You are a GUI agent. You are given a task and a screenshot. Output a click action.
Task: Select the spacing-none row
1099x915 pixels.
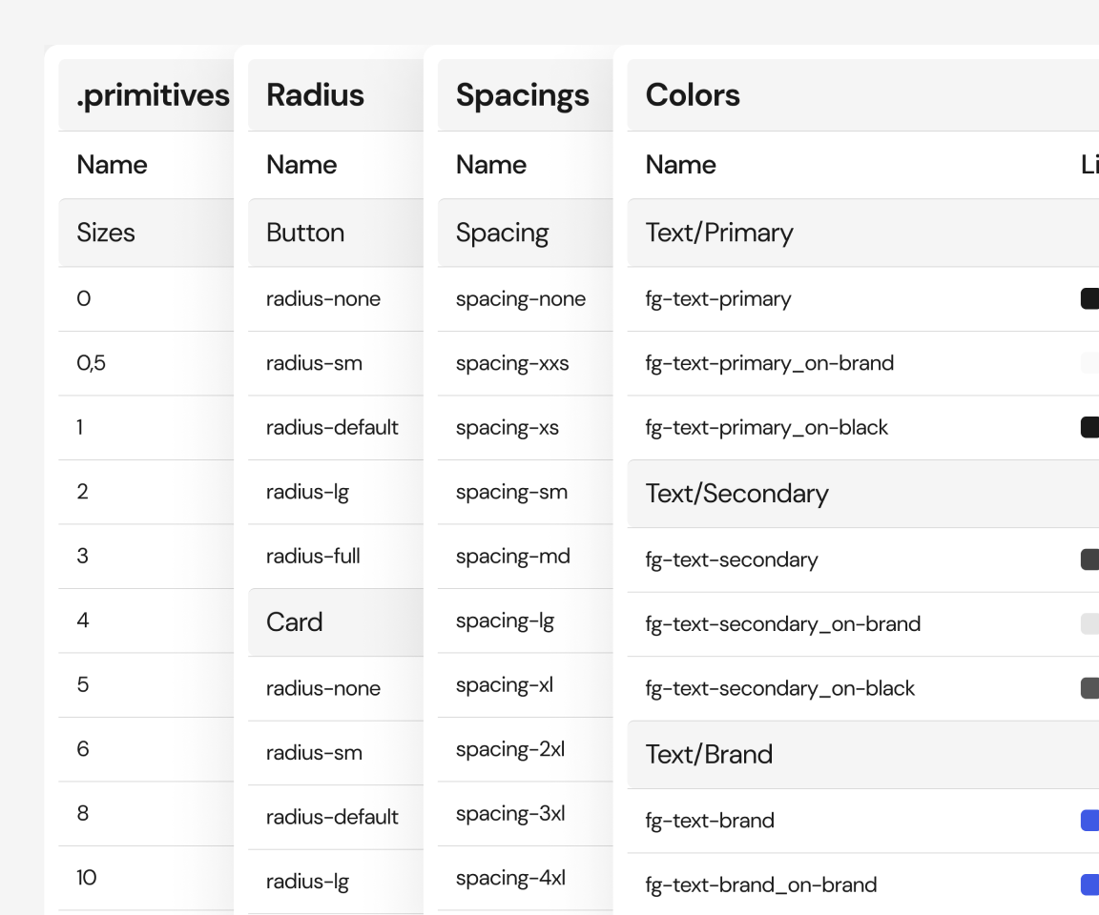click(525, 299)
